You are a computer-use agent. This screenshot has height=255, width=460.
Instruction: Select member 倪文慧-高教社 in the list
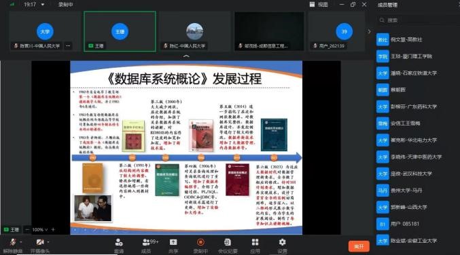tap(418, 39)
